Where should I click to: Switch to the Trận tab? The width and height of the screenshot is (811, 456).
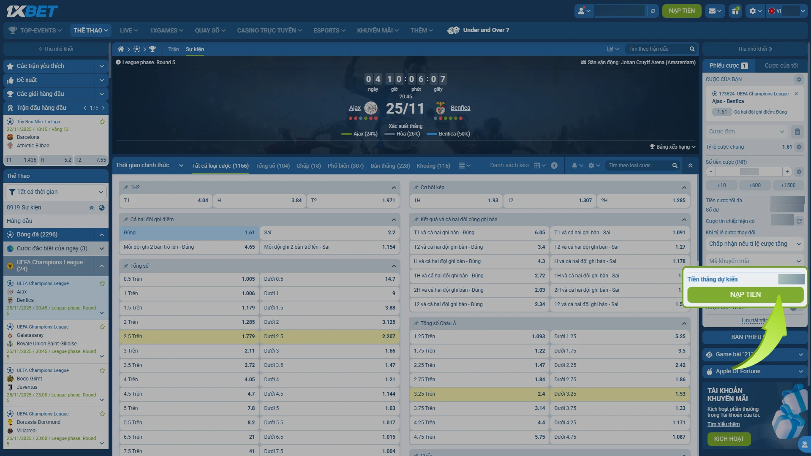pyautogui.click(x=174, y=49)
